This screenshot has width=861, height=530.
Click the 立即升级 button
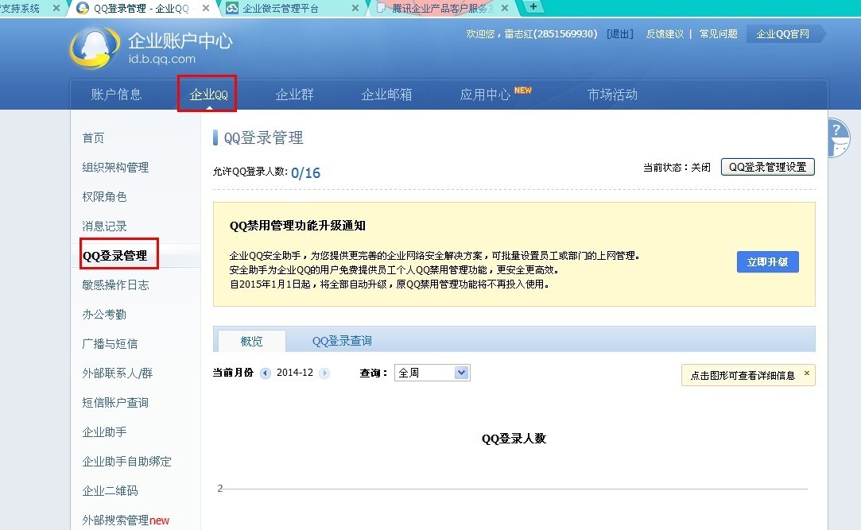coord(768,261)
